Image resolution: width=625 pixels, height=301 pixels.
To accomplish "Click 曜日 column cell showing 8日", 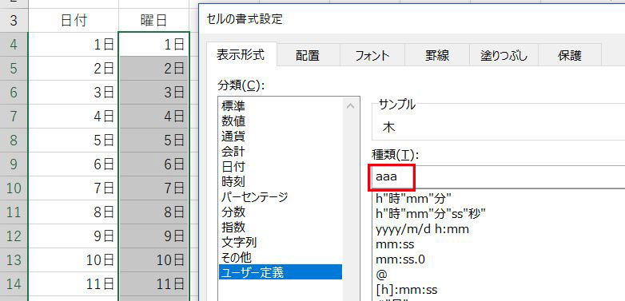I will click(x=154, y=212).
